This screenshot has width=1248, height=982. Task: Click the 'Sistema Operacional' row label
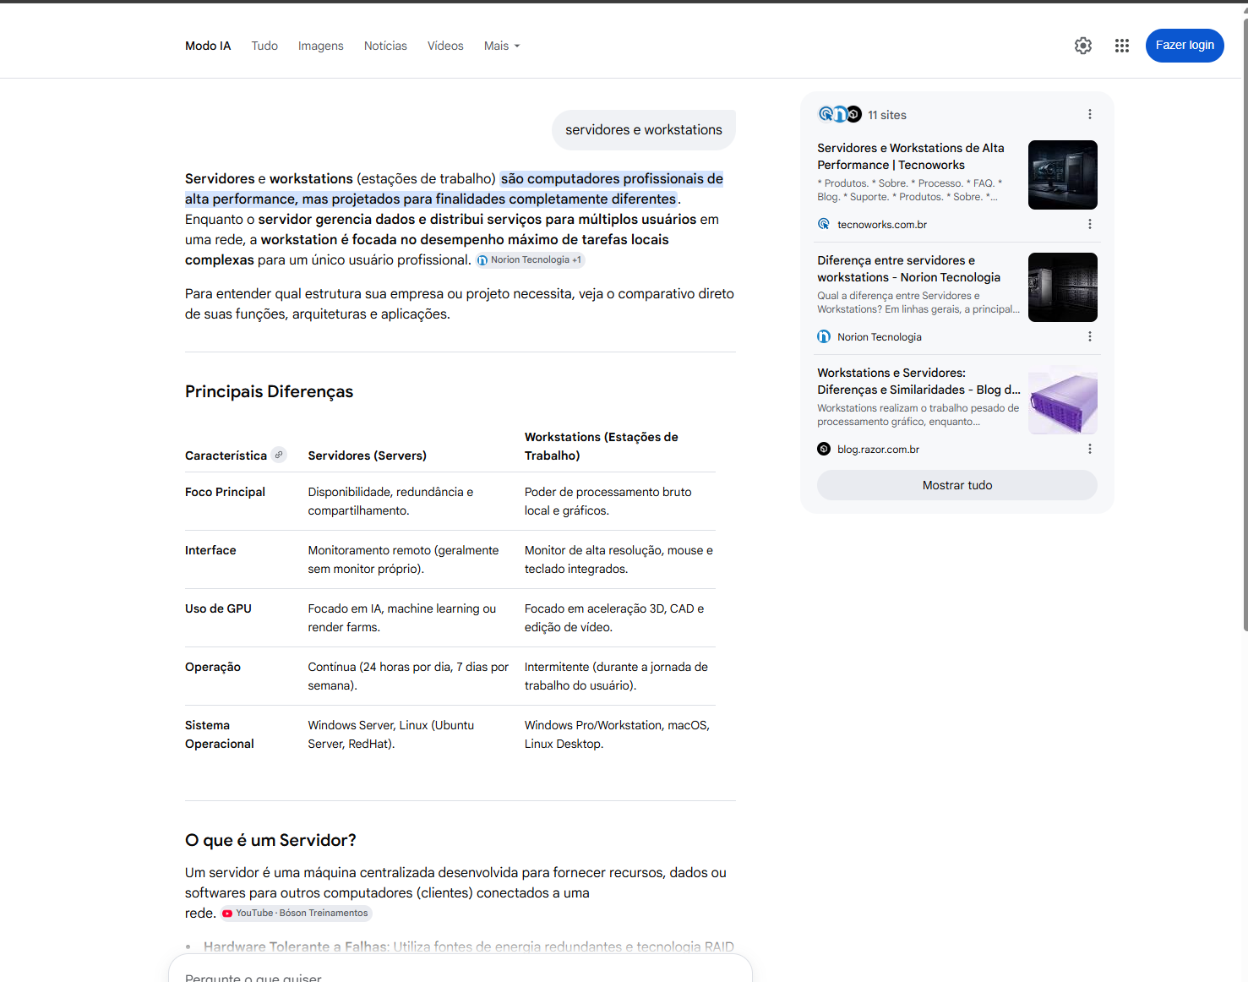[220, 734]
